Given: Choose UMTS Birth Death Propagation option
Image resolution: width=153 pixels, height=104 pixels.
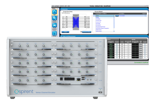Looking at the screenshot, I should tap(102, 28).
